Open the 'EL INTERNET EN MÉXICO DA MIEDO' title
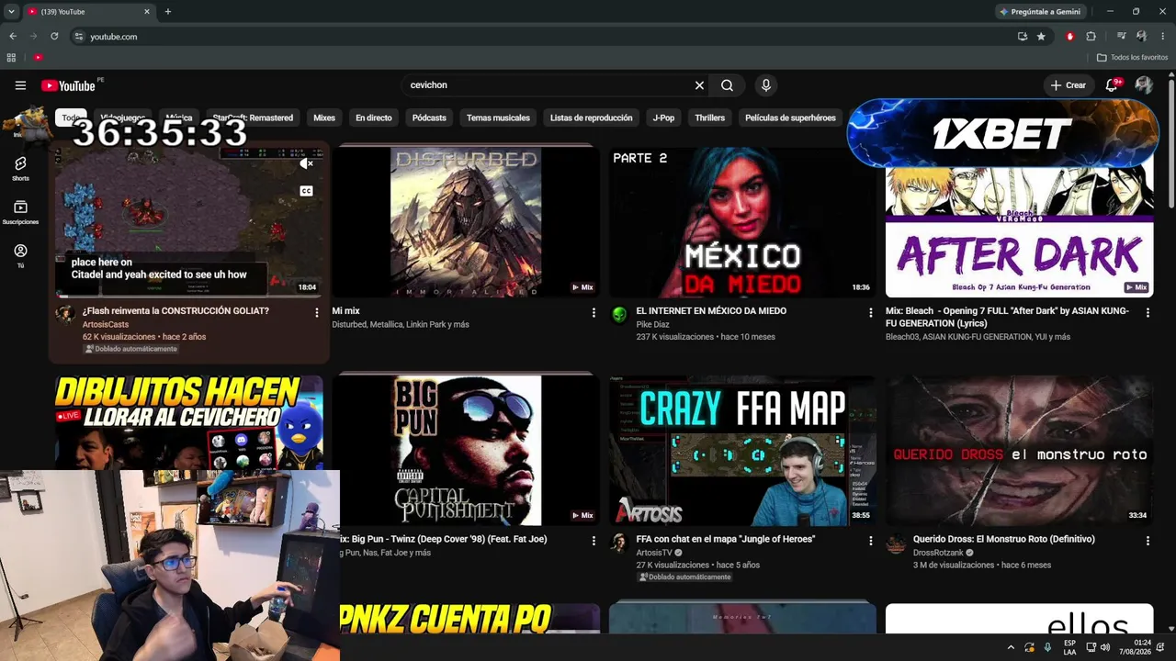Viewport: 1176px width, 661px height. point(711,311)
